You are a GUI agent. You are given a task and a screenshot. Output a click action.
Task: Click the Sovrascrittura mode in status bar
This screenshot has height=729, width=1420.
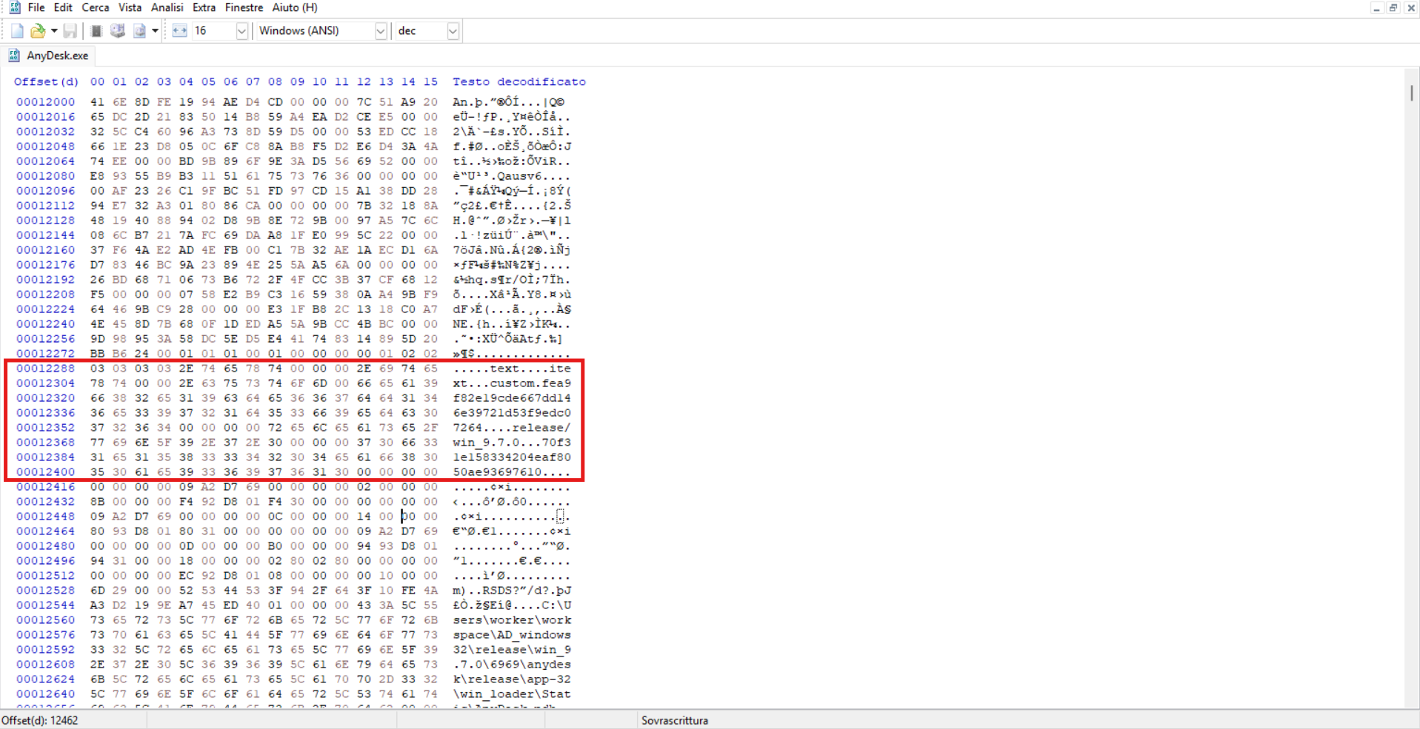674,720
